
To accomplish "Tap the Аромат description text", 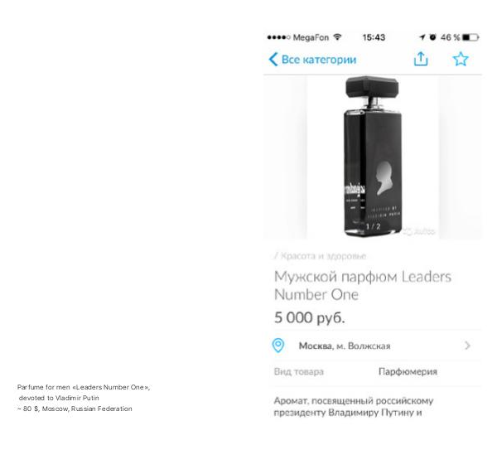I will point(354,407).
